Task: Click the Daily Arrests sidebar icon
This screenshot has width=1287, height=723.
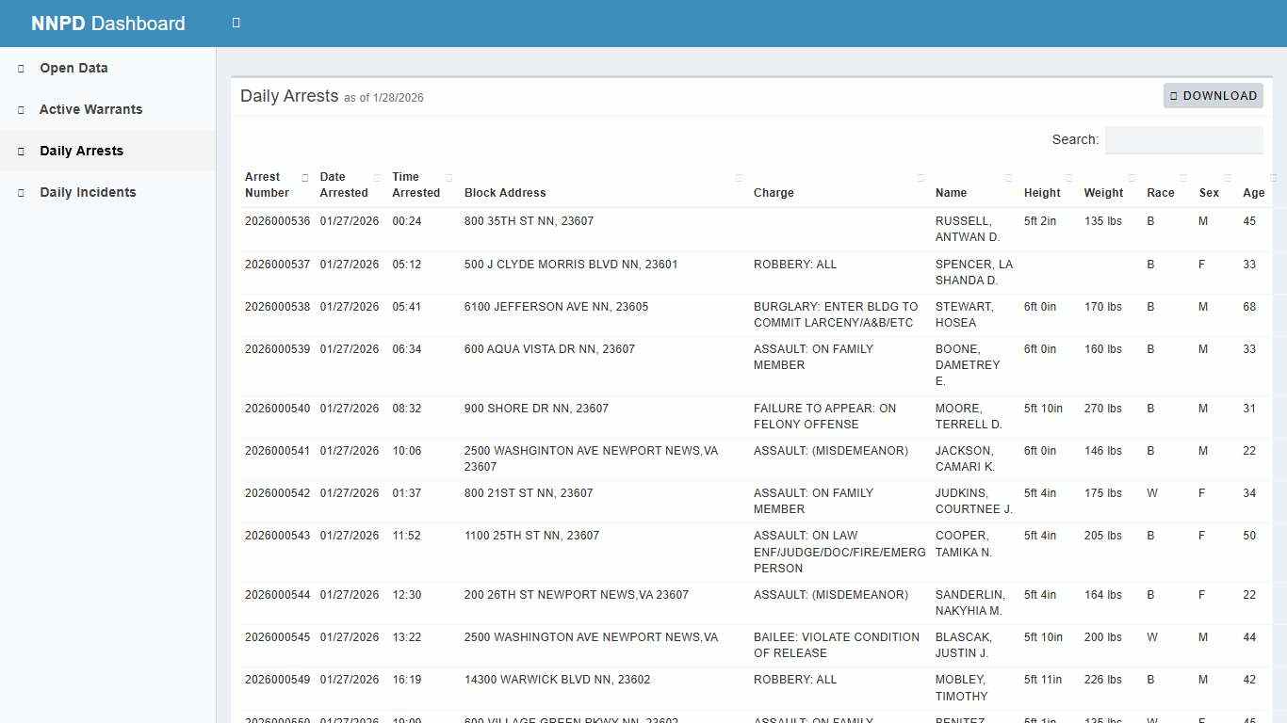Action: (x=20, y=151)
